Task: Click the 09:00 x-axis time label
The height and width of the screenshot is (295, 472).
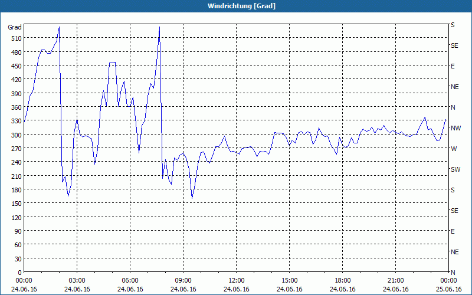Action: coord(183,281)
